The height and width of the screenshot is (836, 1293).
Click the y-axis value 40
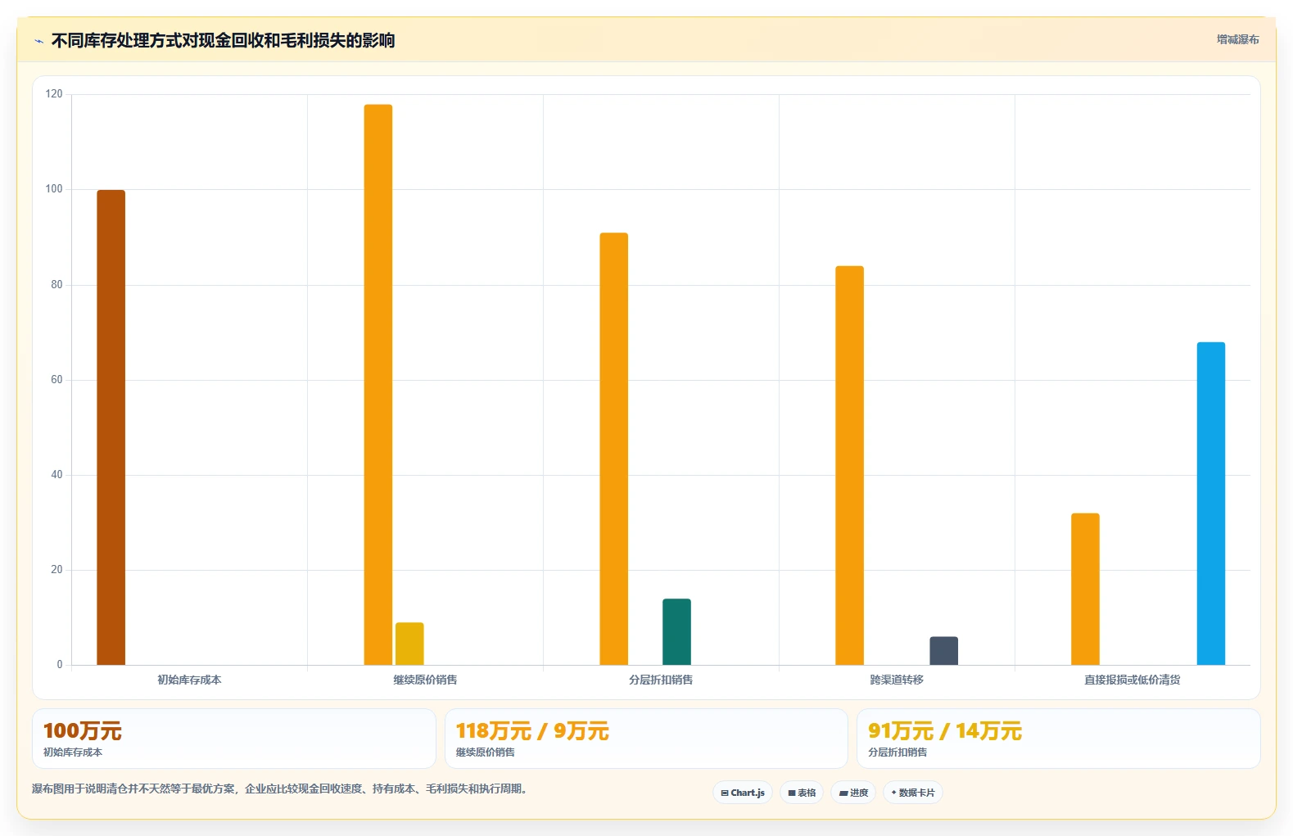point(57,475)
